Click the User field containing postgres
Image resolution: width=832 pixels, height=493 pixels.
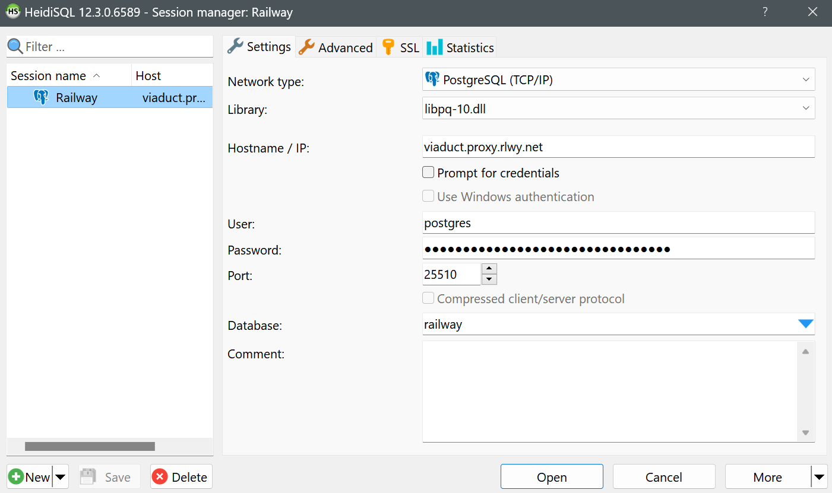point(618,222)
